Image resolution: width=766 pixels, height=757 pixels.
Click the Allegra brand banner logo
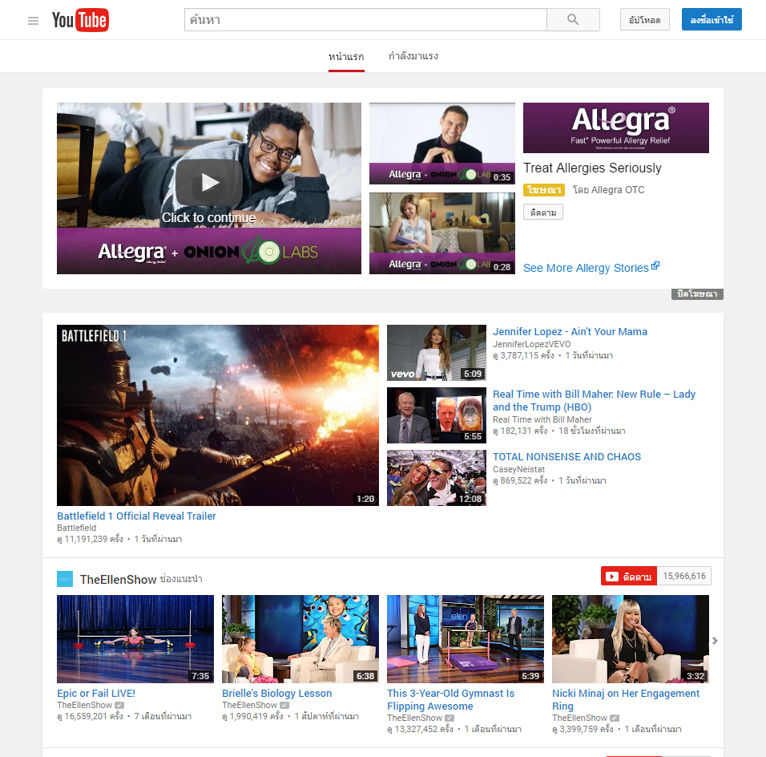(615, 128)
